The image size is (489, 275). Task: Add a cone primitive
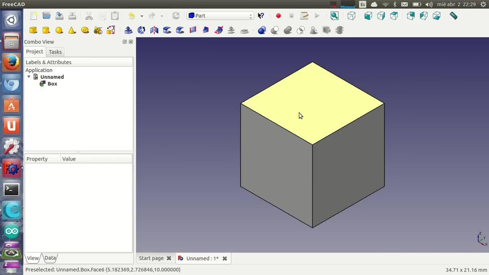72,30
